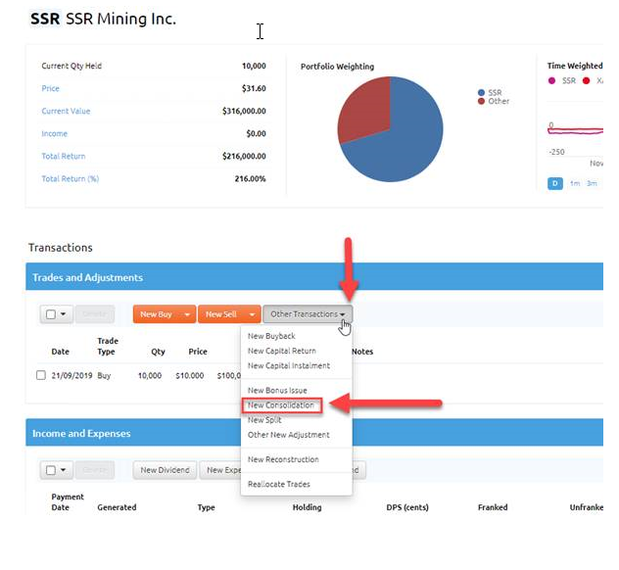This screenshot has height=570, width=619.
Task: Click the $10.000 trade price cell
Action: coord(190,375)
